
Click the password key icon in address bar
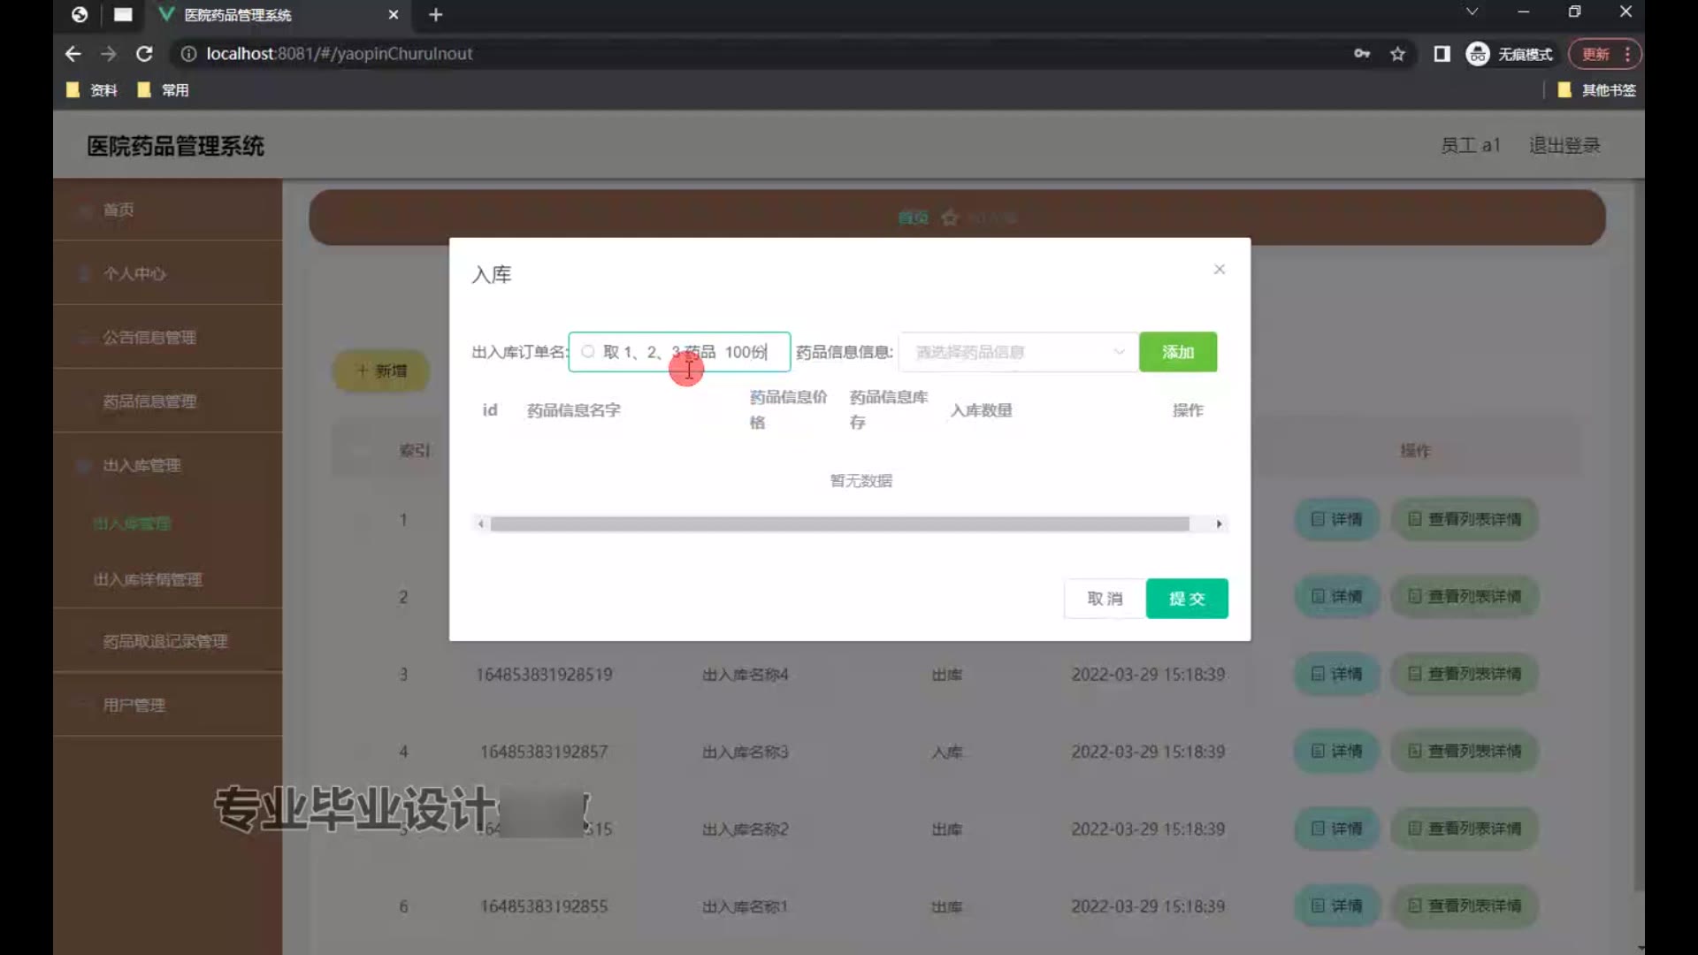pos(1362,54)
